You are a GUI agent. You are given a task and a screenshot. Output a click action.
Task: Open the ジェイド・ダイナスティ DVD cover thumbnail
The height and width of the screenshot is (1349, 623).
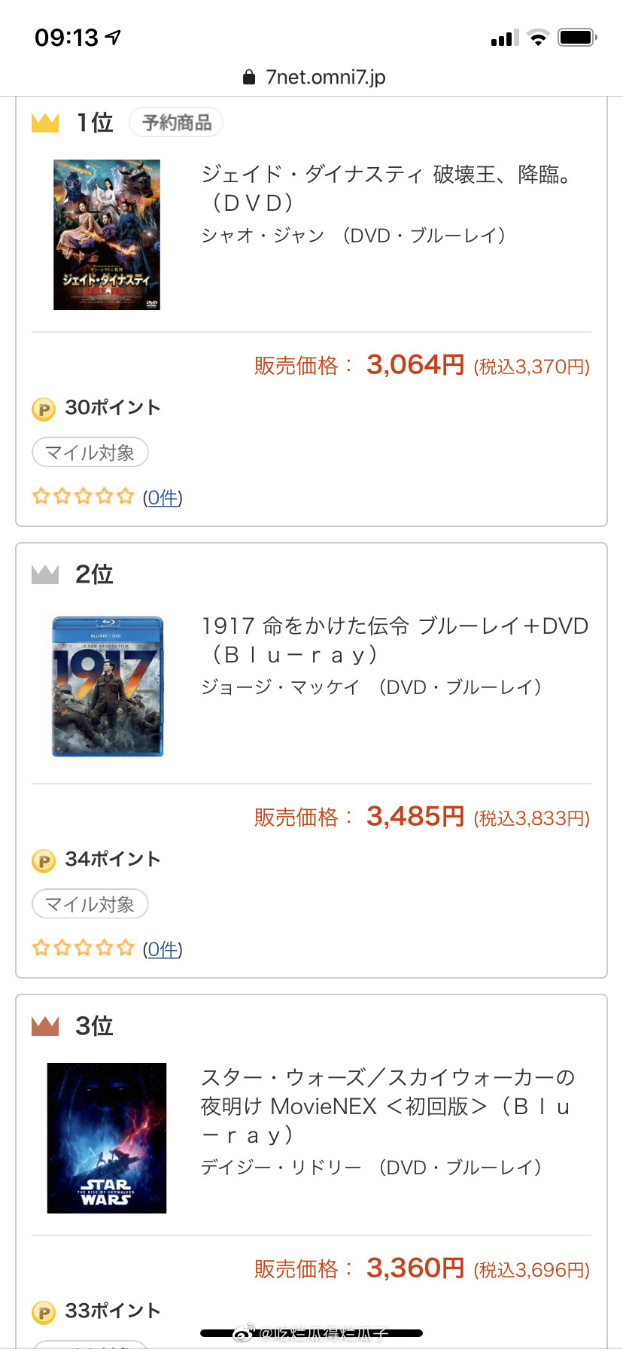coord(107,234)
